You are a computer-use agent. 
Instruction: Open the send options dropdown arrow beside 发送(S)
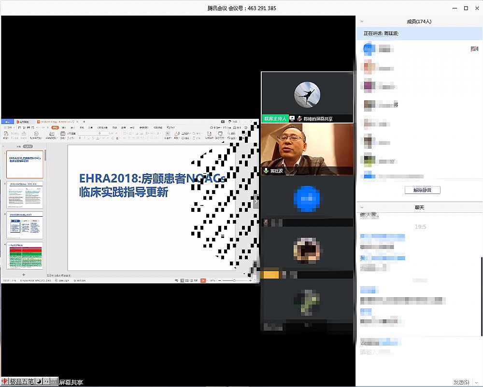pos(476,382)
